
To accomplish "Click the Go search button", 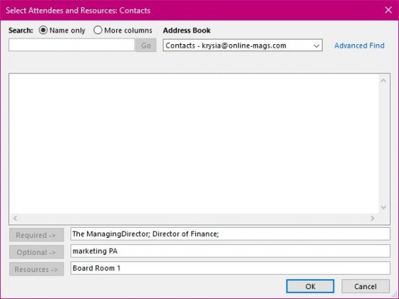I will tap(146, 46).
